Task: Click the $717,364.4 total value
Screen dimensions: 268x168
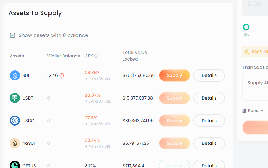Action: click(x=133, y=165)
